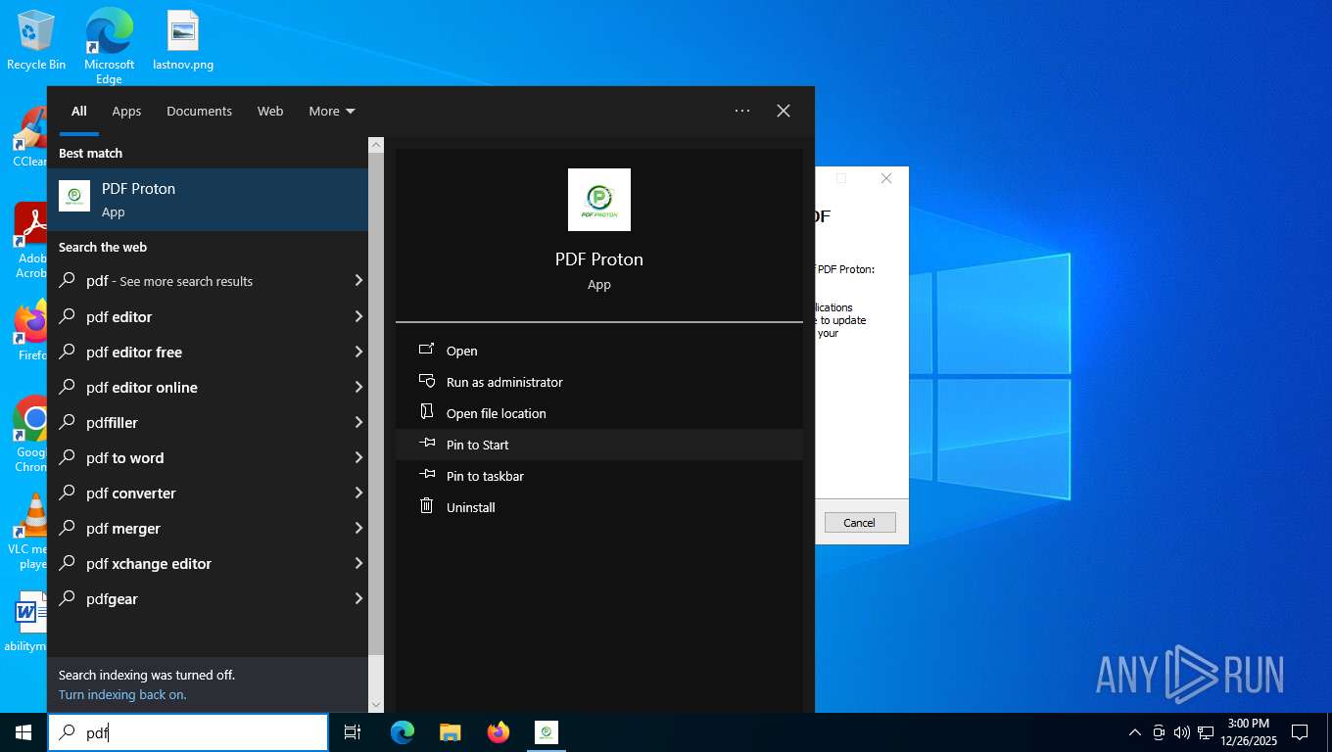This screenshot has width=1332, height=752.
Task: Click the 'Best match' heading
Action: [x=90, y=153]
